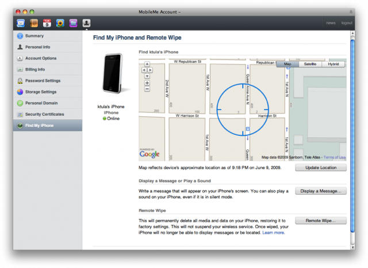Screen dimensions: 368x268
Task: Switch map to Satellite view
Action: point(310,64)
